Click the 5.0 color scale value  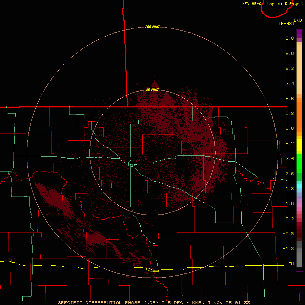point(290,128)
